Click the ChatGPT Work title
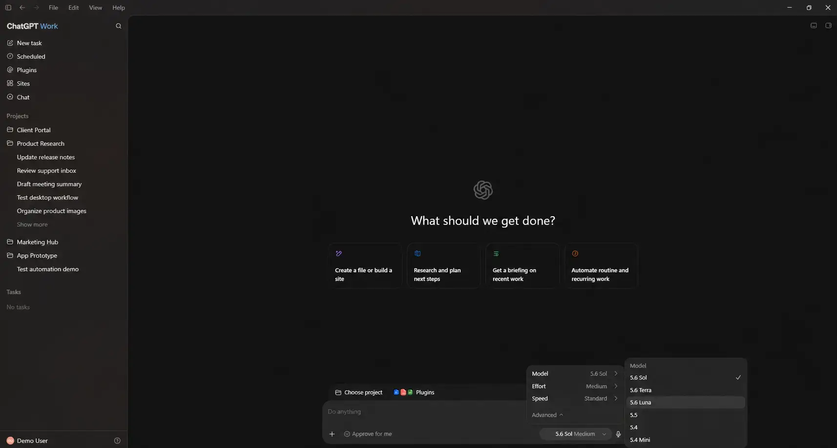The width and height of the screenshot is (837, 448). [x=32, y=26]
